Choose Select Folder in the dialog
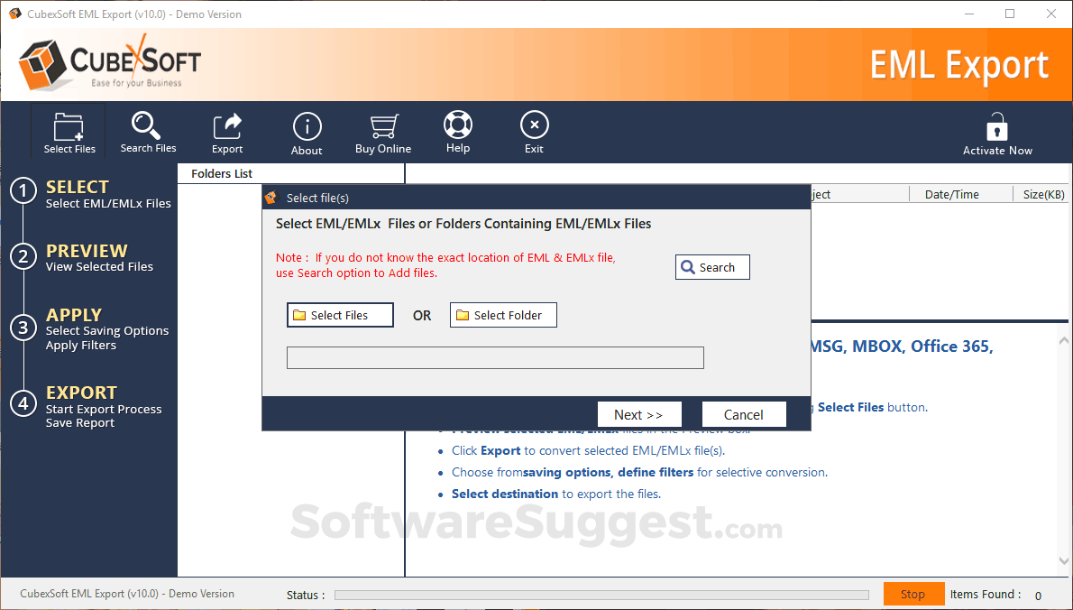The image size is (1073, 610). 503,314
